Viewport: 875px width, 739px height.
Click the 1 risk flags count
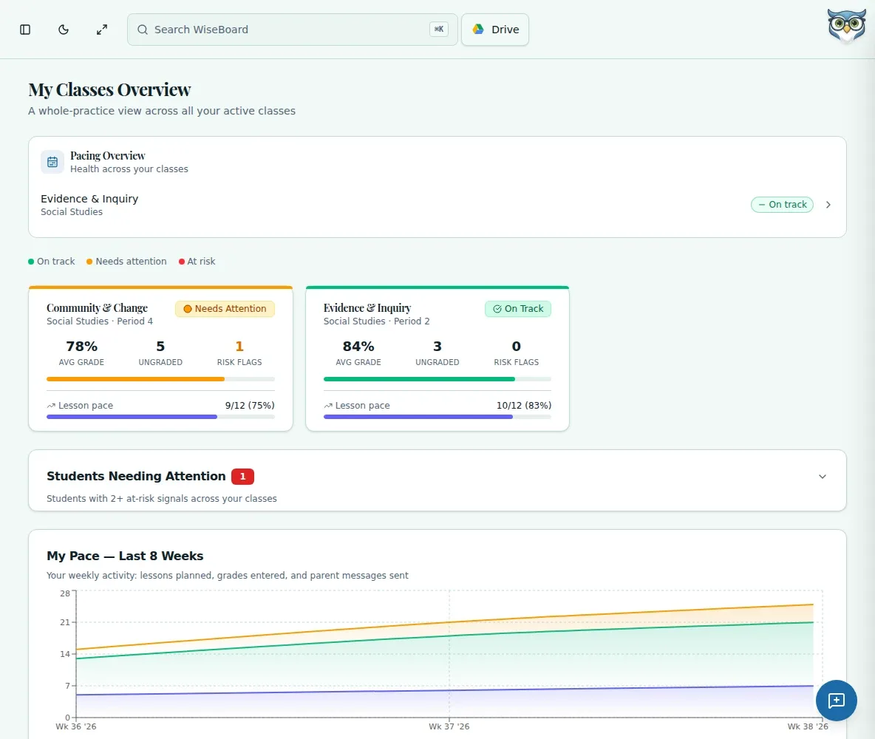(239, 347)
